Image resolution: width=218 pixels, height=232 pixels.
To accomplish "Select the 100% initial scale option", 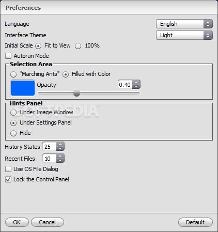I will point(78,46).
